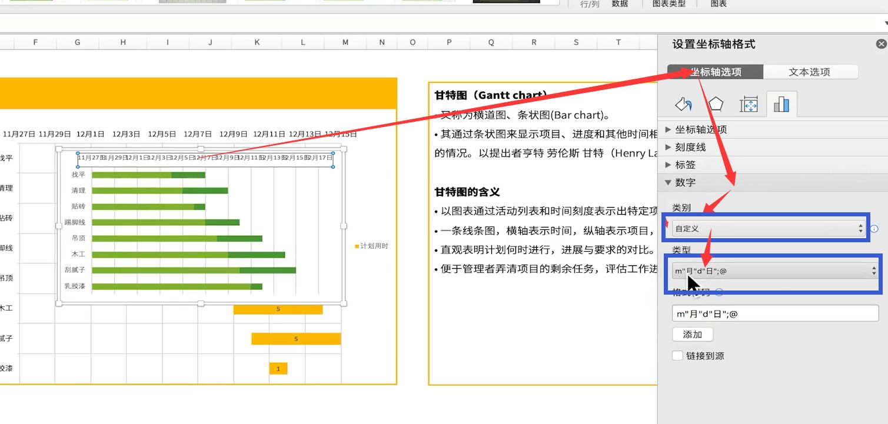
Task: Click the 12月11日 date label above chart
Action: (x=269, y=134)
